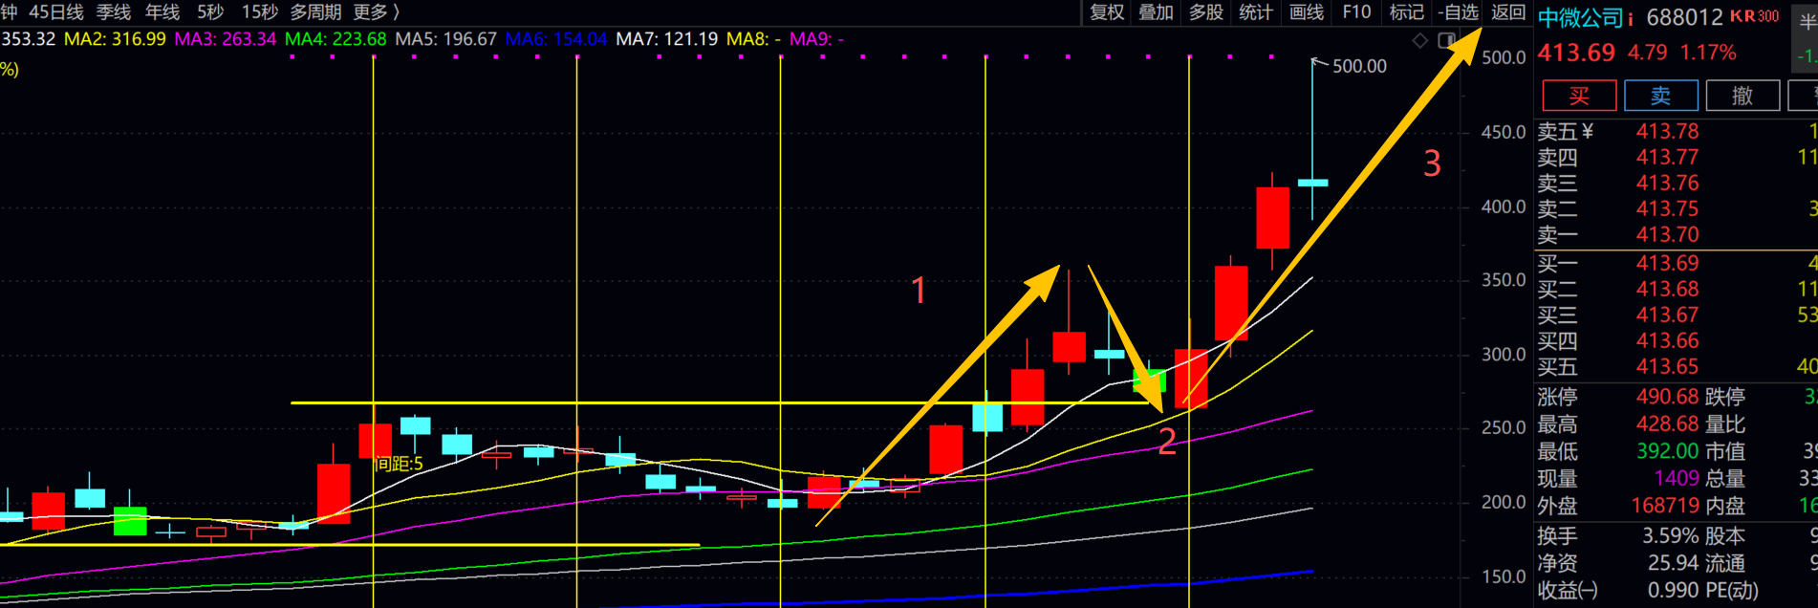
Task: Click the 500.00 high price marker
Action: 1359,66
